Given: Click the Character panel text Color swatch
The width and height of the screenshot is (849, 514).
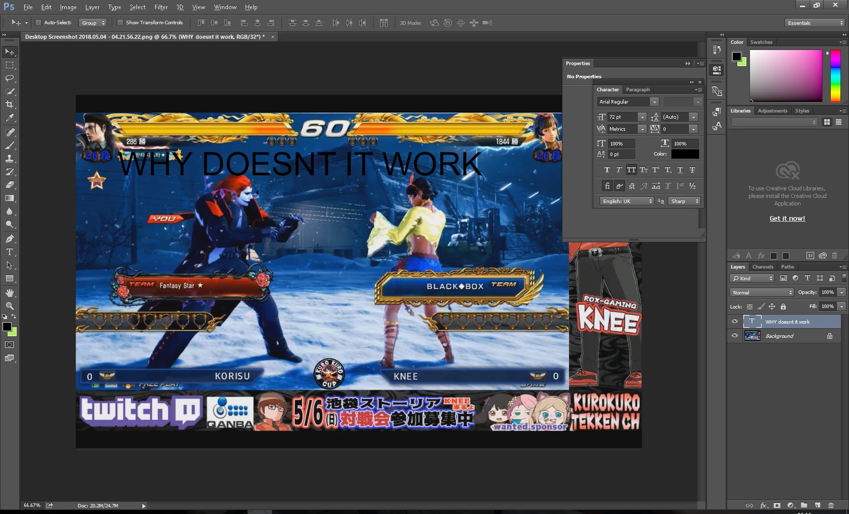Looking at the screenshot, I should pyautogui.click(x=685, y=154).
